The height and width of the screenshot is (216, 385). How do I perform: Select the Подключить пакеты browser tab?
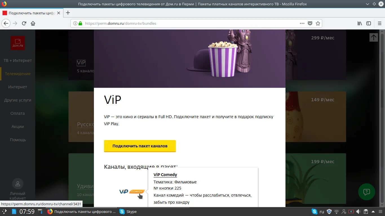point(32,13)
